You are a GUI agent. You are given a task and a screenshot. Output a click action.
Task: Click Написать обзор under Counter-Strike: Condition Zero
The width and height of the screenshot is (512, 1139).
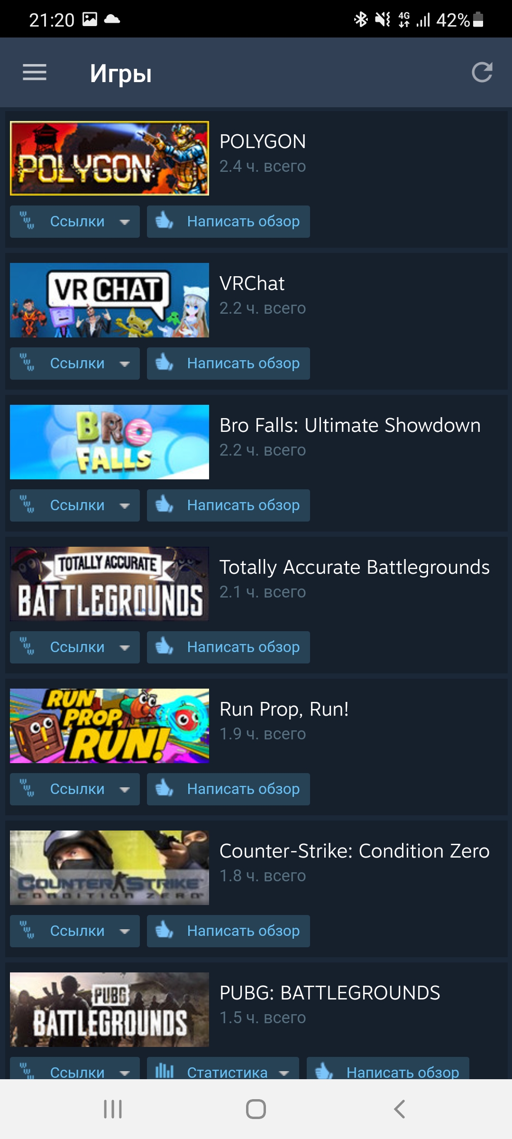229,931
